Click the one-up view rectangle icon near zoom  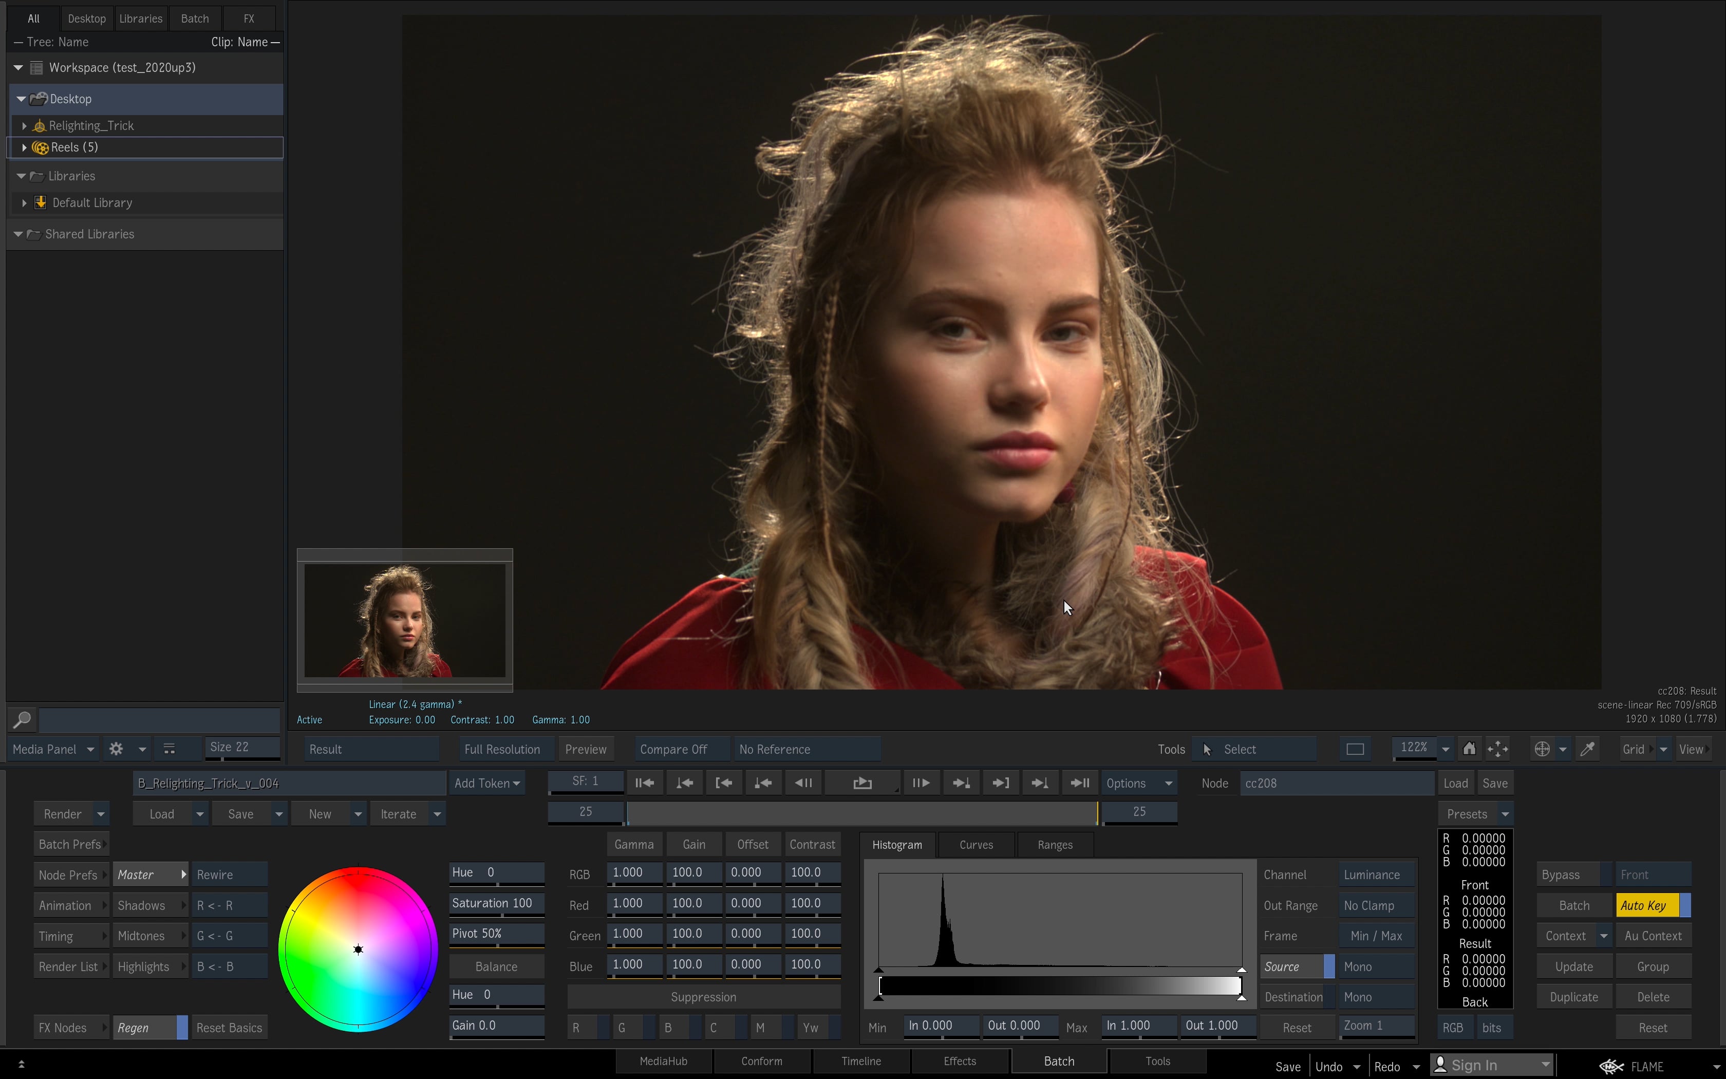(1355, 749)
